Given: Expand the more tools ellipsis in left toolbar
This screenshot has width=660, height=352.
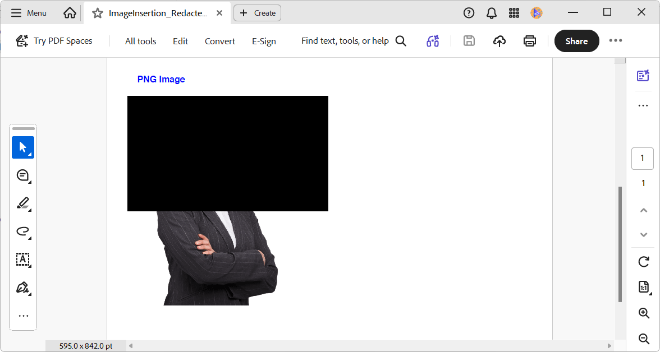Looking at the screenshot, I should [x=23, y=316].
